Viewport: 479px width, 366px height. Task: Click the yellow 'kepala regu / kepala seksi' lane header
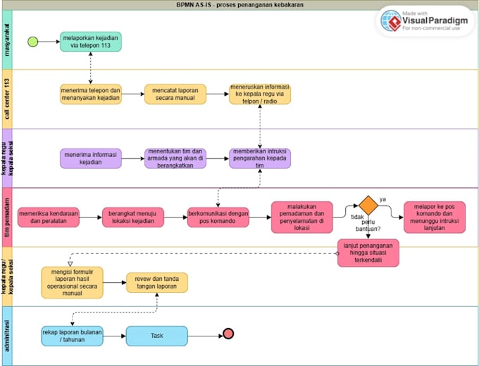click(x=7, y=277)
